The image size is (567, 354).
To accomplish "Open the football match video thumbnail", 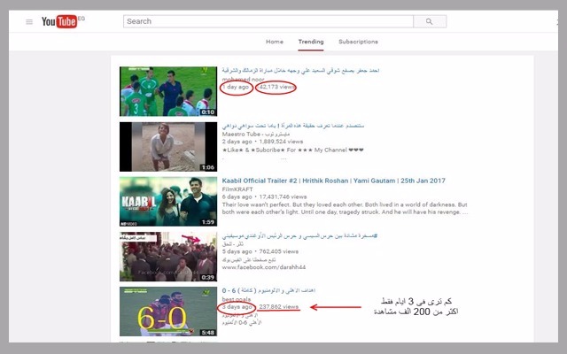I will (168, 90).
